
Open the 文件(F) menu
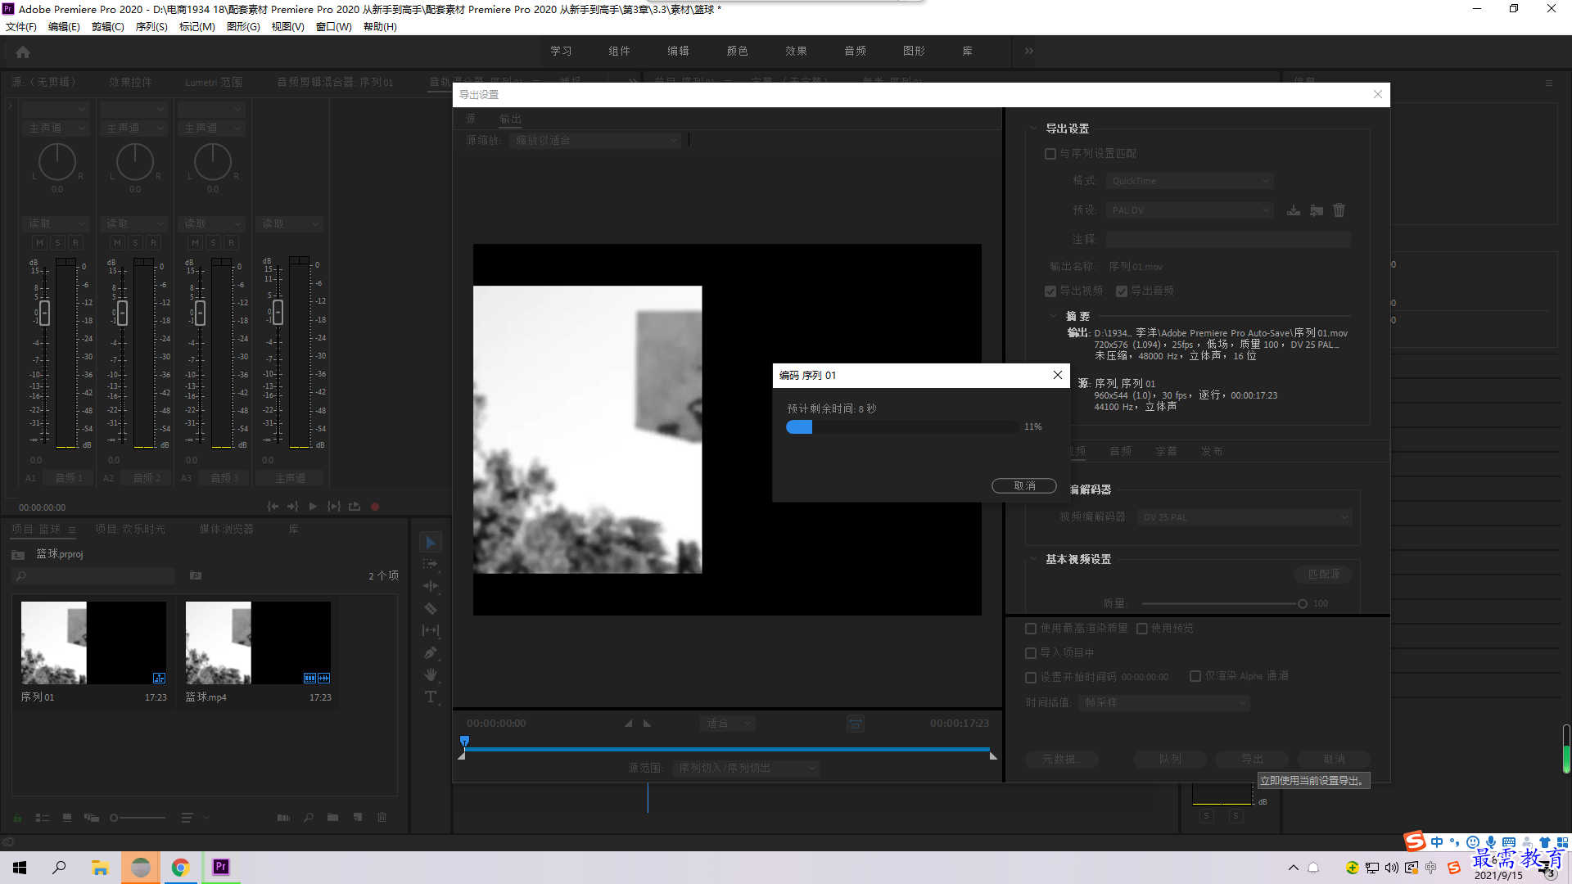pyautogui.click(x=21, y=27)
